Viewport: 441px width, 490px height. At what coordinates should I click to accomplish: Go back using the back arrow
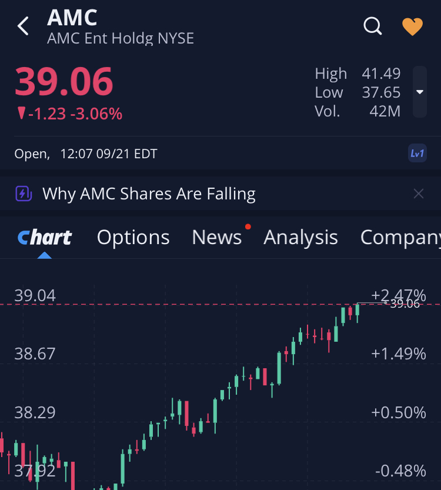pos(24,26)
